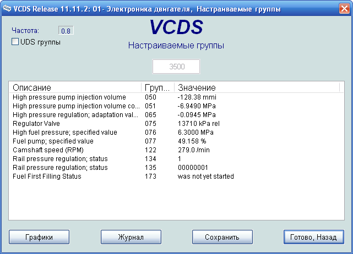Click group number 076
Viewport: 353px width, 254px height.
(150, 132)
